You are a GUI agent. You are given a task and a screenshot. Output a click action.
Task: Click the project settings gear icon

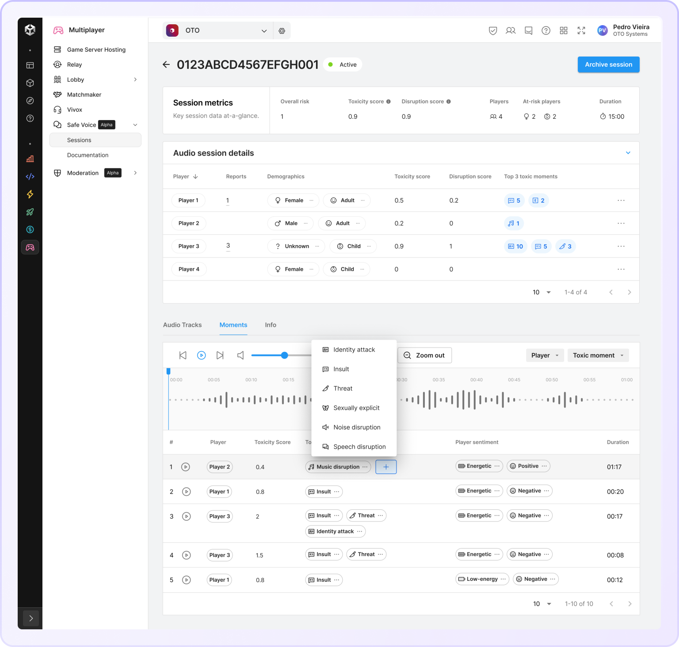[282, 31]
